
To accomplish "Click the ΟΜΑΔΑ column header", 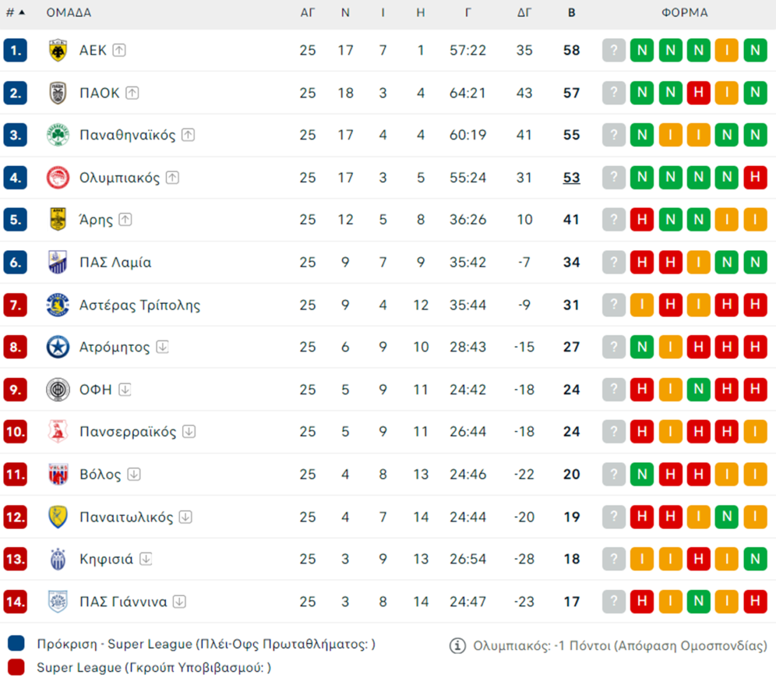I will point(69,13).
